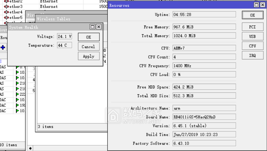Open the CPU button in Resources

[x=253, y=46]
